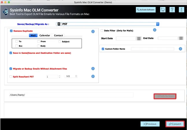The height and width of the screenshot is (130, 187).
Task: Show info for Migrate Without Attachment option
Action: point(93,68)
